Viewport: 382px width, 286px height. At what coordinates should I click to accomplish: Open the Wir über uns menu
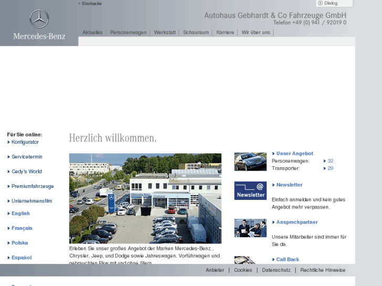(256, 33)
